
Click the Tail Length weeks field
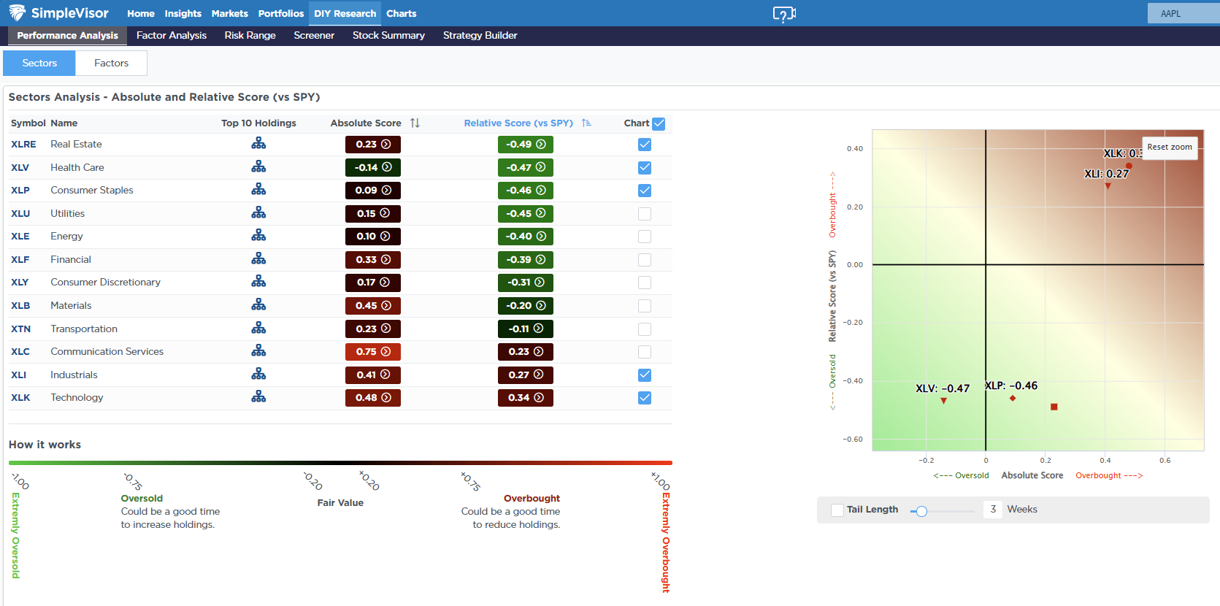[993, 510]
